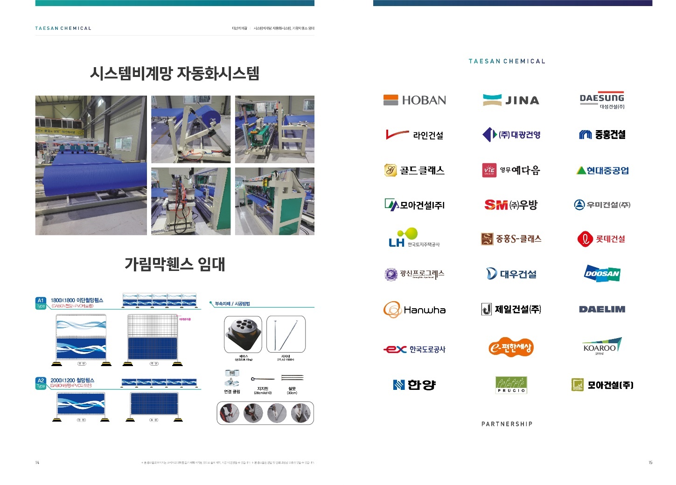Click the KOAROO logo
Image resolution: width=676 pixels, height=485 pixels.
pyautogui.click(x=602, y=346)
